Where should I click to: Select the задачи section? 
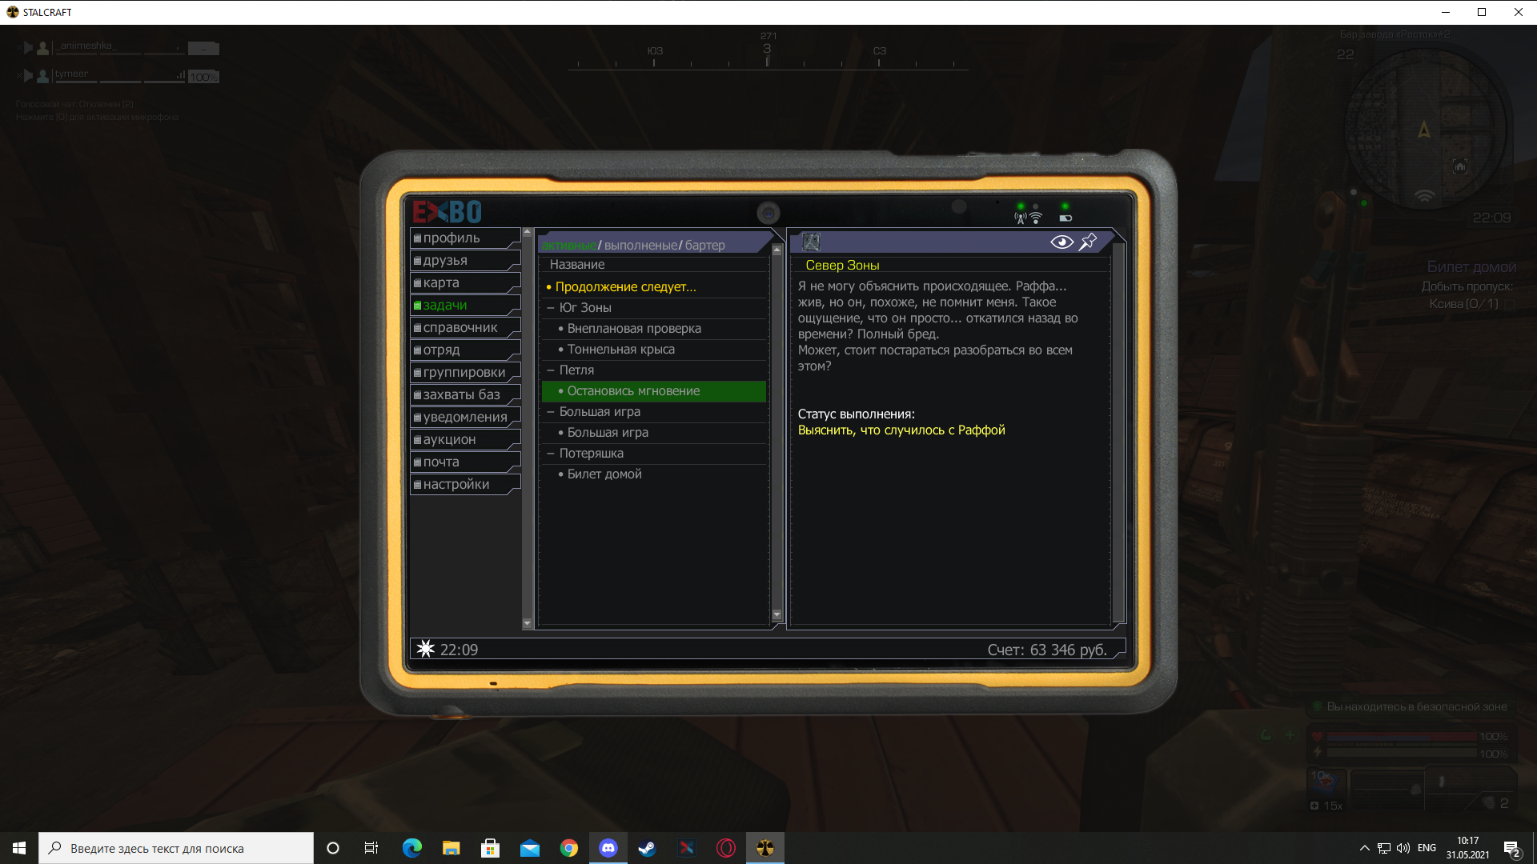coord(465,306)
